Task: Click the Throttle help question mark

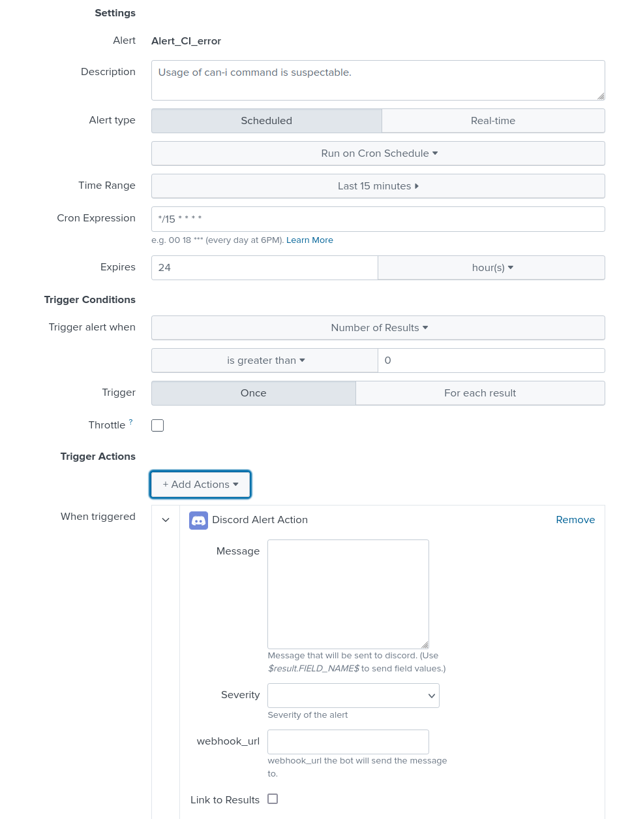Action: coord(130,421)
